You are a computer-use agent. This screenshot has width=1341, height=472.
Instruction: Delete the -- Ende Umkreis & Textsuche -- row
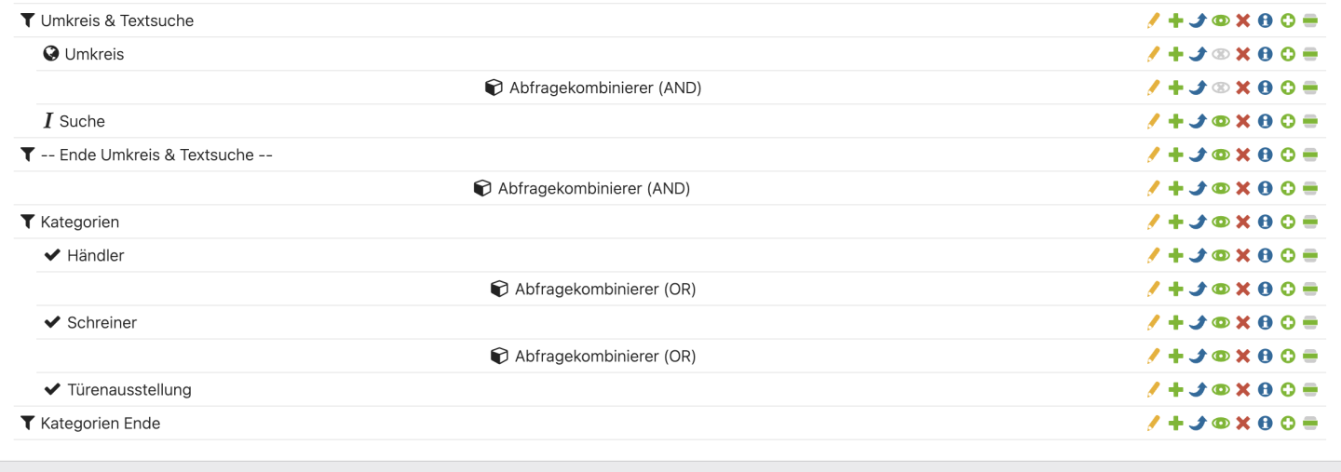(1242, 155)
